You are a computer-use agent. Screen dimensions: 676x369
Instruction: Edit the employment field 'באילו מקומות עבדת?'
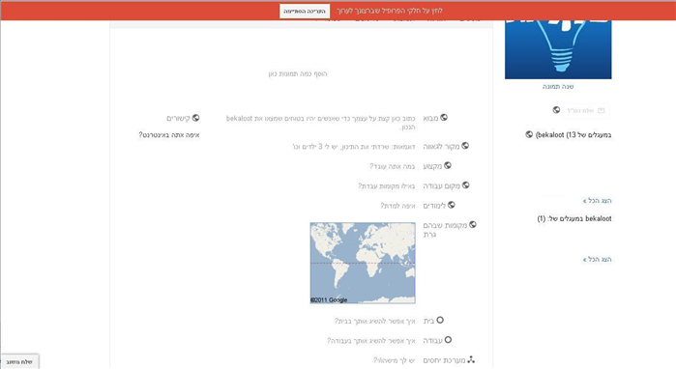[x=387, y=186]
